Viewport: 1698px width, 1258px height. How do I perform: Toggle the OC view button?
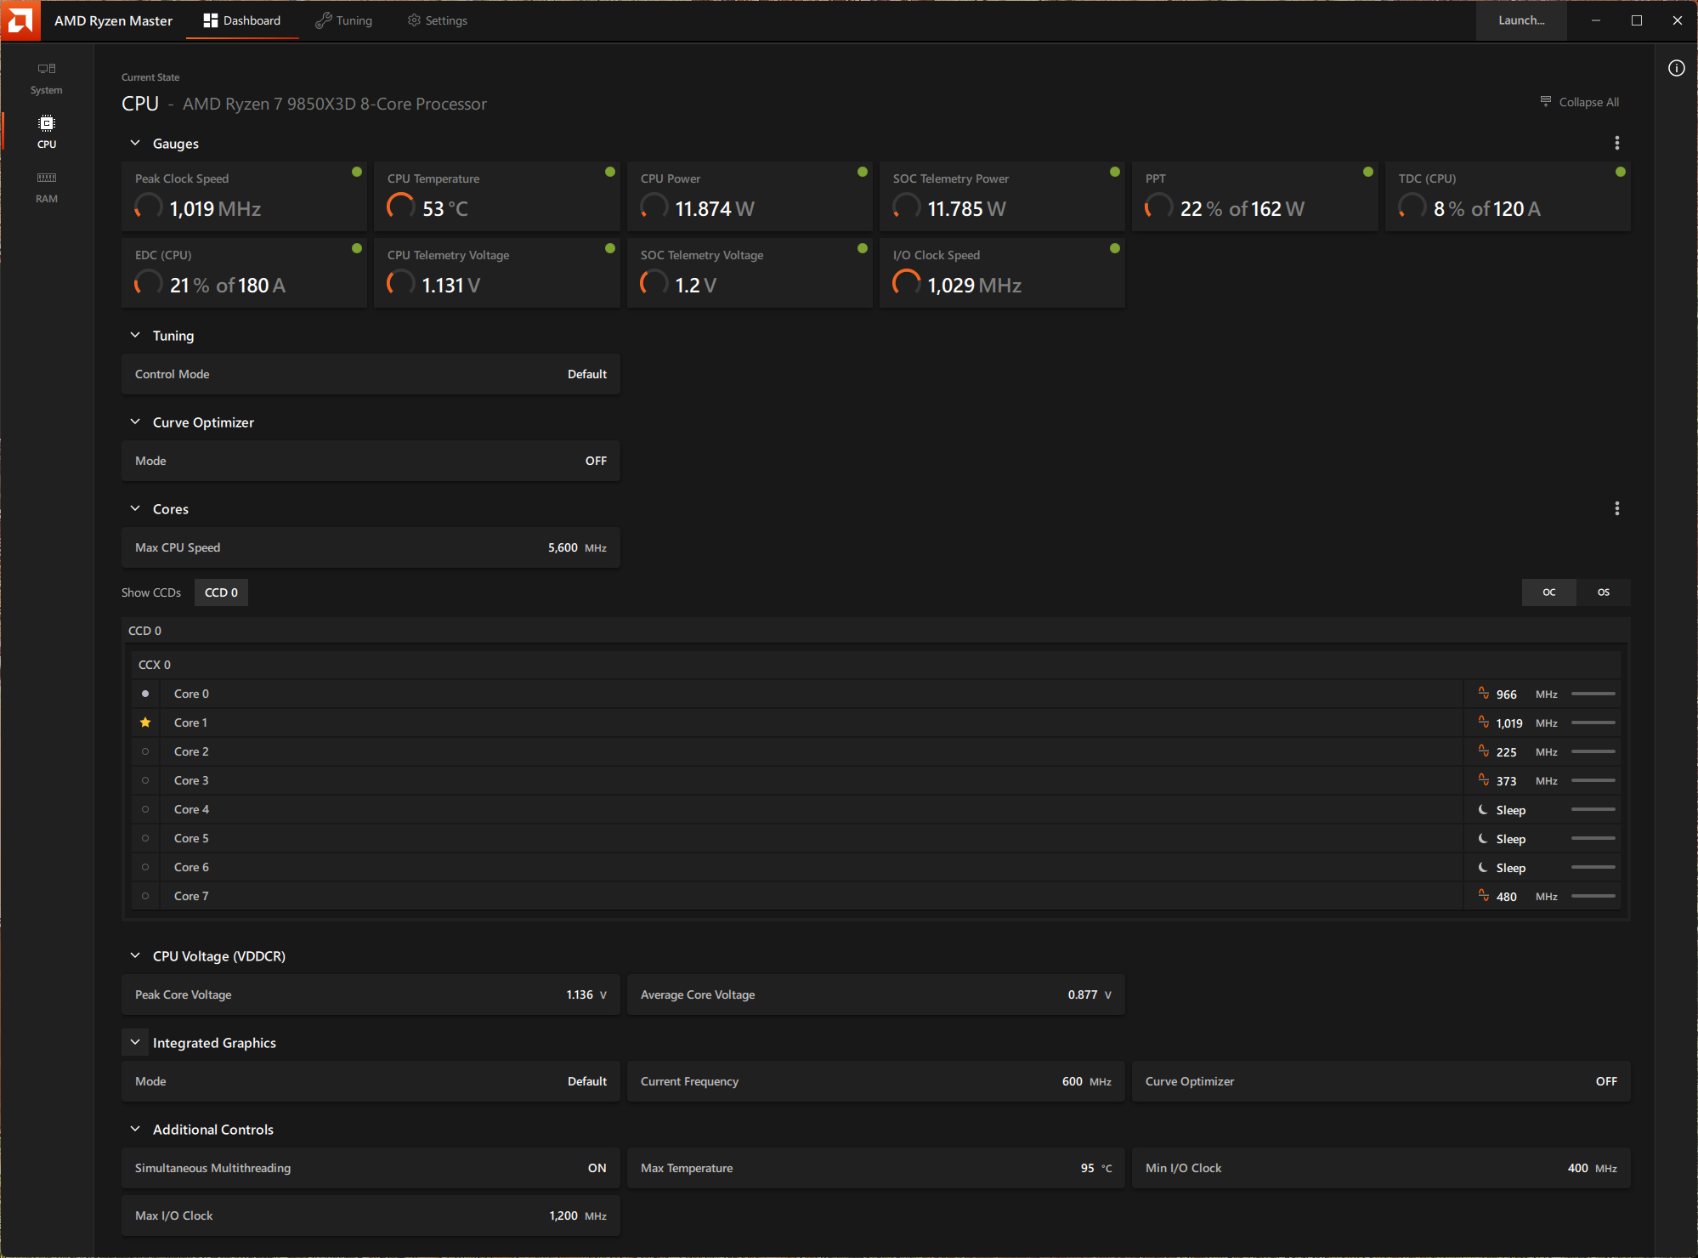point(1548,592)
